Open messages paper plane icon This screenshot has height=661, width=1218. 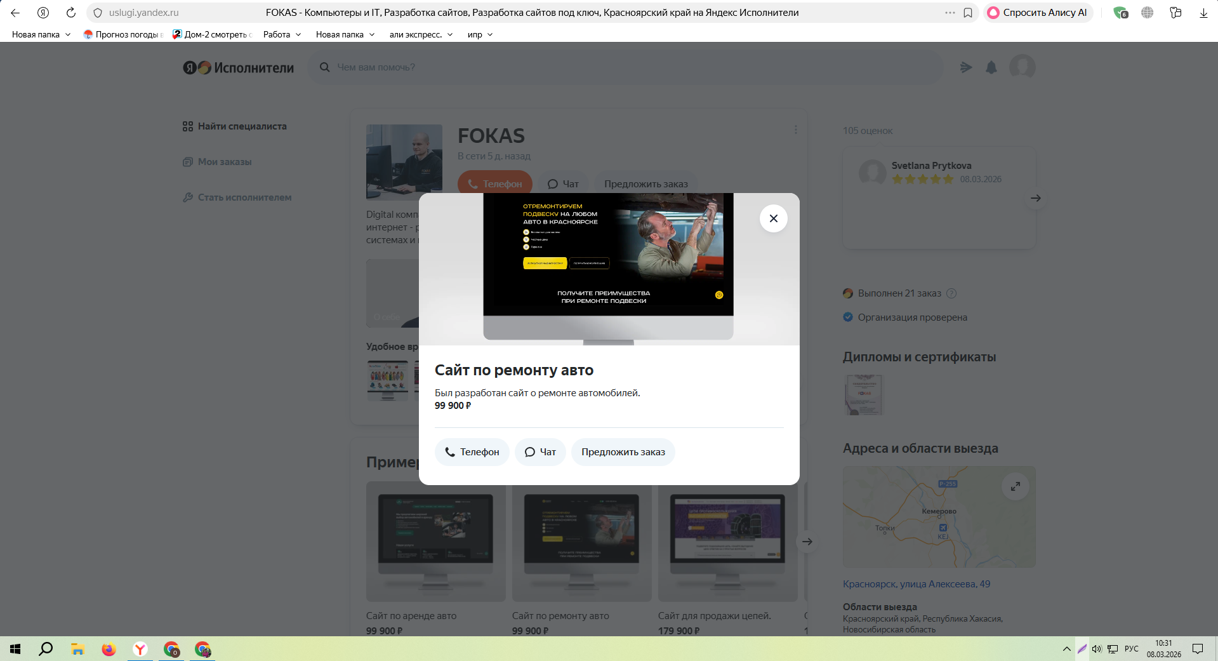(x=966, y=67)
